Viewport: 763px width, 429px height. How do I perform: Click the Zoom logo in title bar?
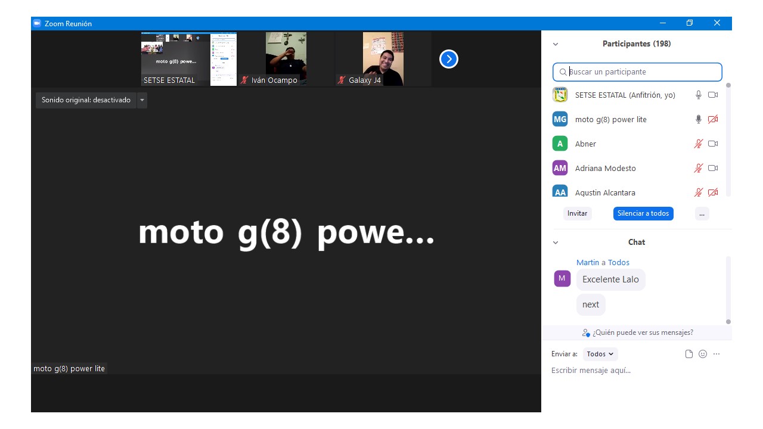pyautogui.click(x=37, y=23)
